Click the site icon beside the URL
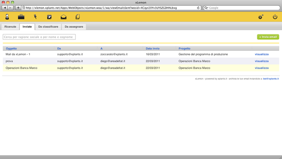 [x=23, y=8]
